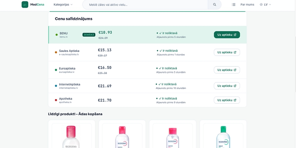
Task: Click the crossed-out €25.38 old price
Action: 102,73
